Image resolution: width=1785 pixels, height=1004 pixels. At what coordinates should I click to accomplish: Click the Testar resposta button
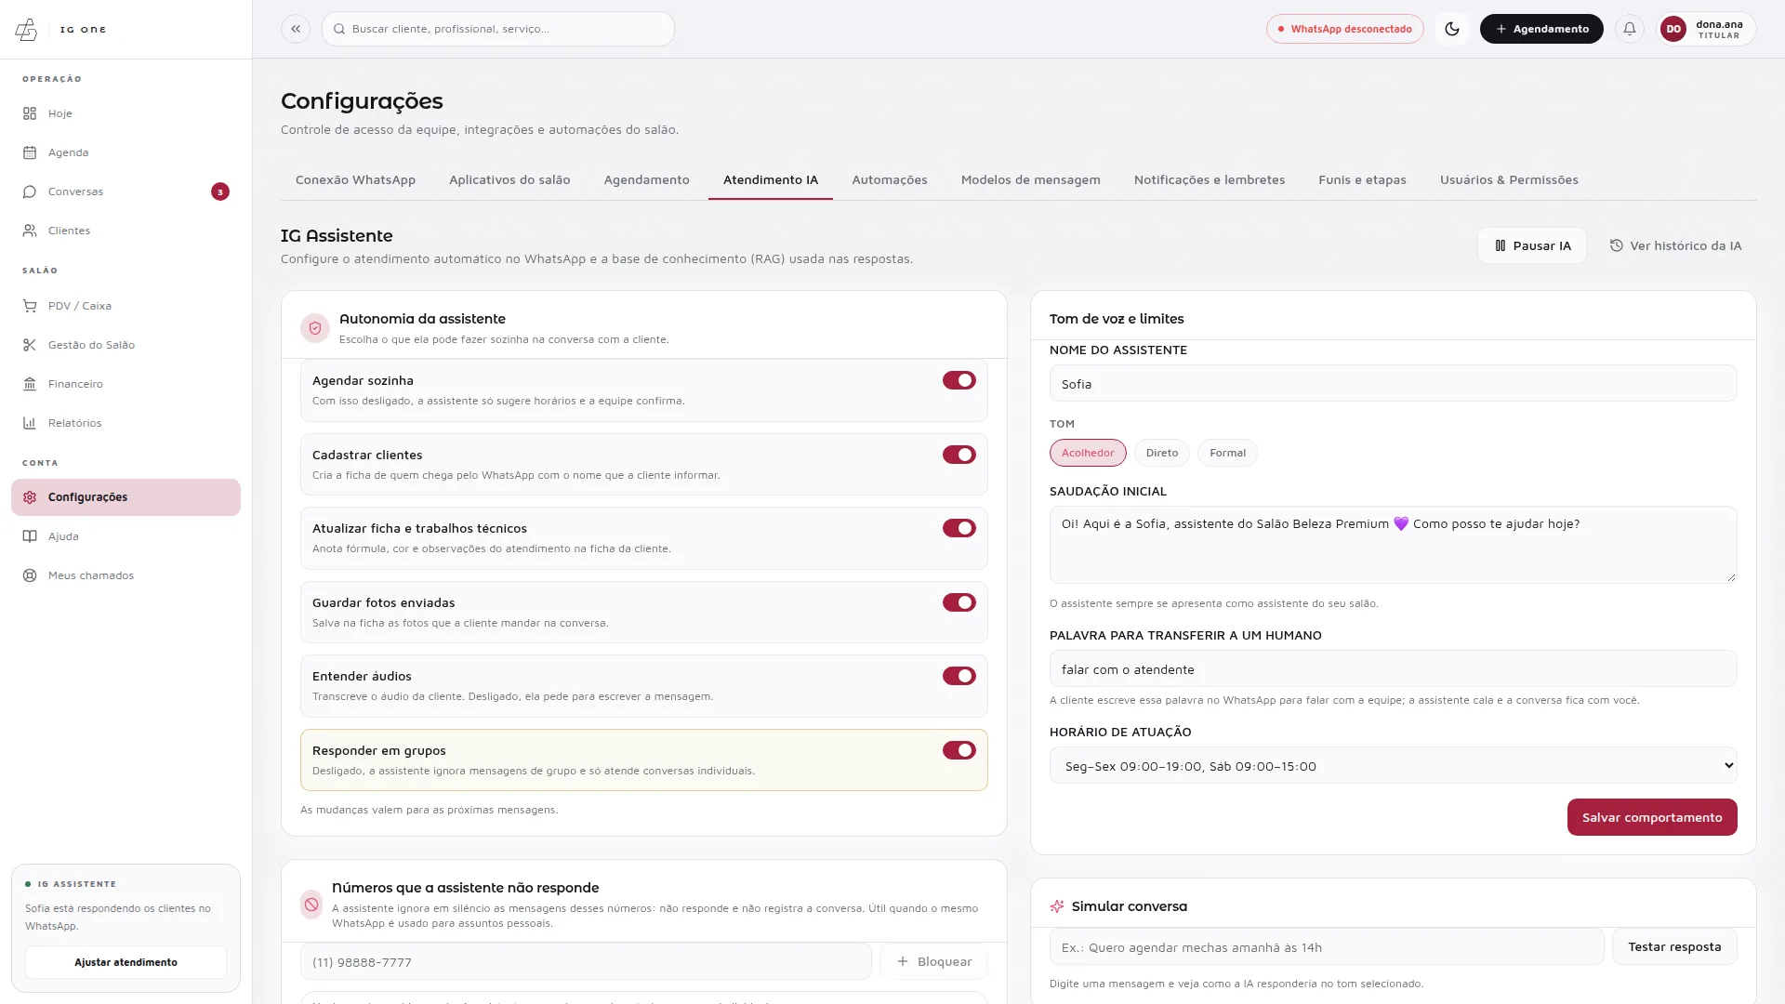pyautogui.click(x=1674, y=946)
